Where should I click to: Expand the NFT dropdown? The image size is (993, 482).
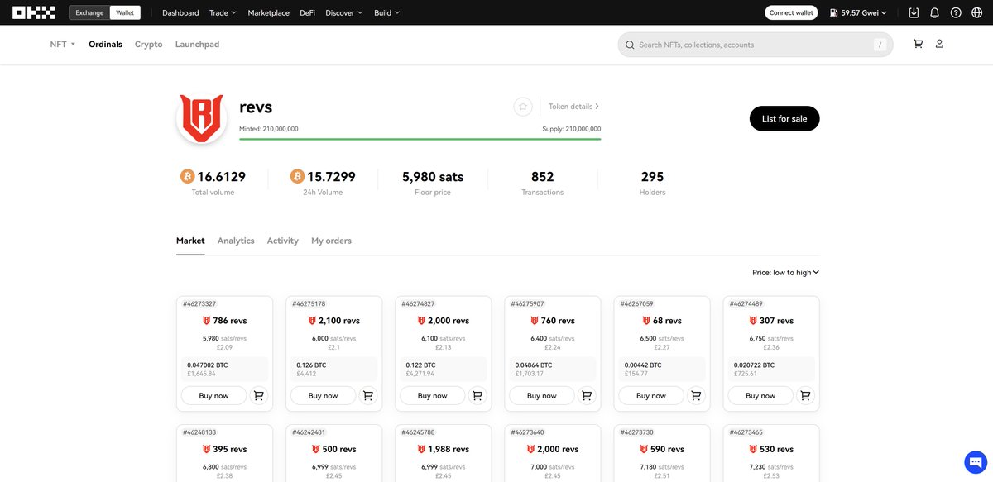tap(62, 44)
